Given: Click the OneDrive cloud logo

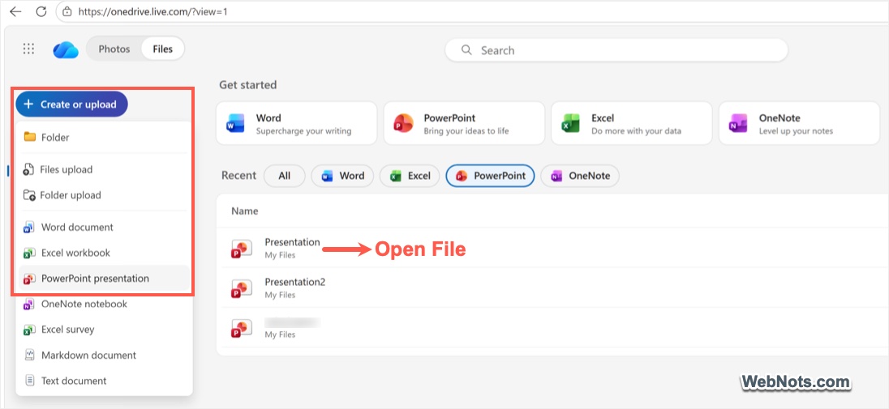Looking at the screenshot, I should point(66,50).
